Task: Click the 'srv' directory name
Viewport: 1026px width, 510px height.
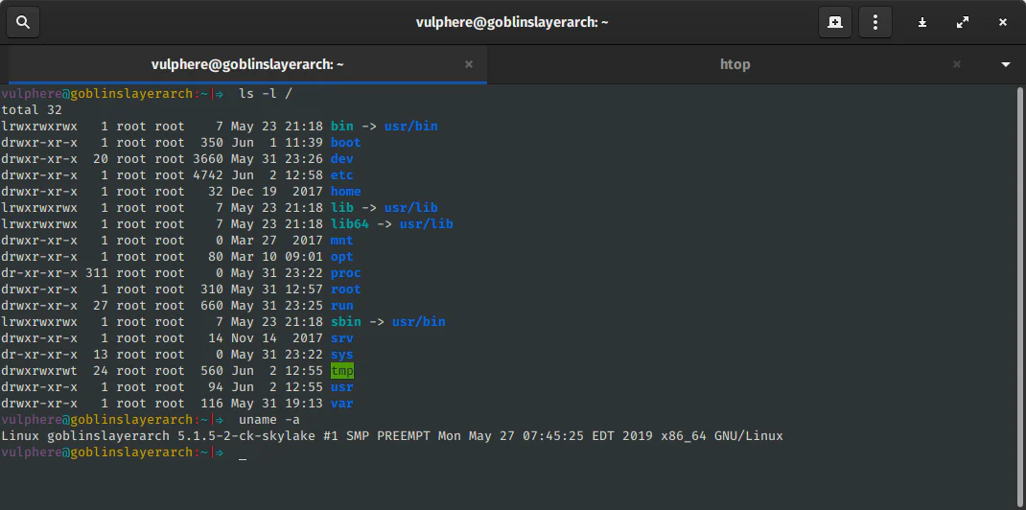Action: pos(341,338)
